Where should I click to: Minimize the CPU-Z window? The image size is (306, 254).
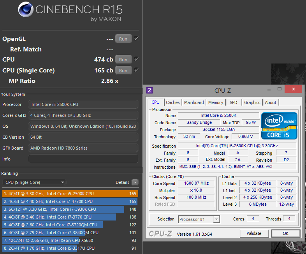point(269,90)
